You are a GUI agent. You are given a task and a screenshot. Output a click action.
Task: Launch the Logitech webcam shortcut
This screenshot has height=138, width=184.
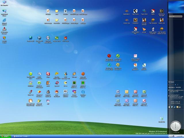click(48, 93)
